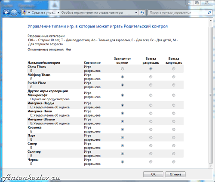Click the "Паук" game name
The image size is (215, 182).
click(31, 136)
